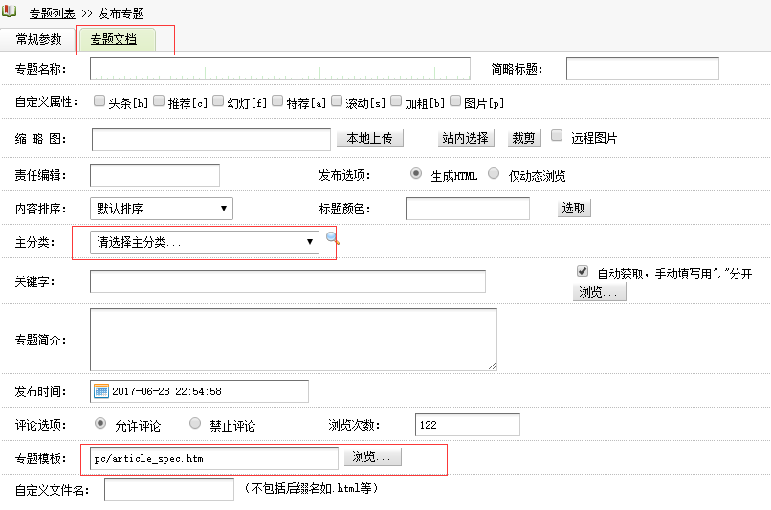This screenshot has height=510, width=771.
Task: Enable the 头条[h] checkbox
Action: click(99, 100)
